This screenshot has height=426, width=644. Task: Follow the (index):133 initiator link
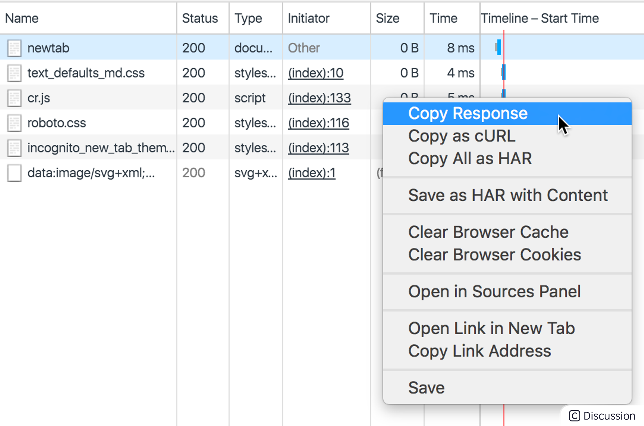pyautogui.click(x=319, y=98)
